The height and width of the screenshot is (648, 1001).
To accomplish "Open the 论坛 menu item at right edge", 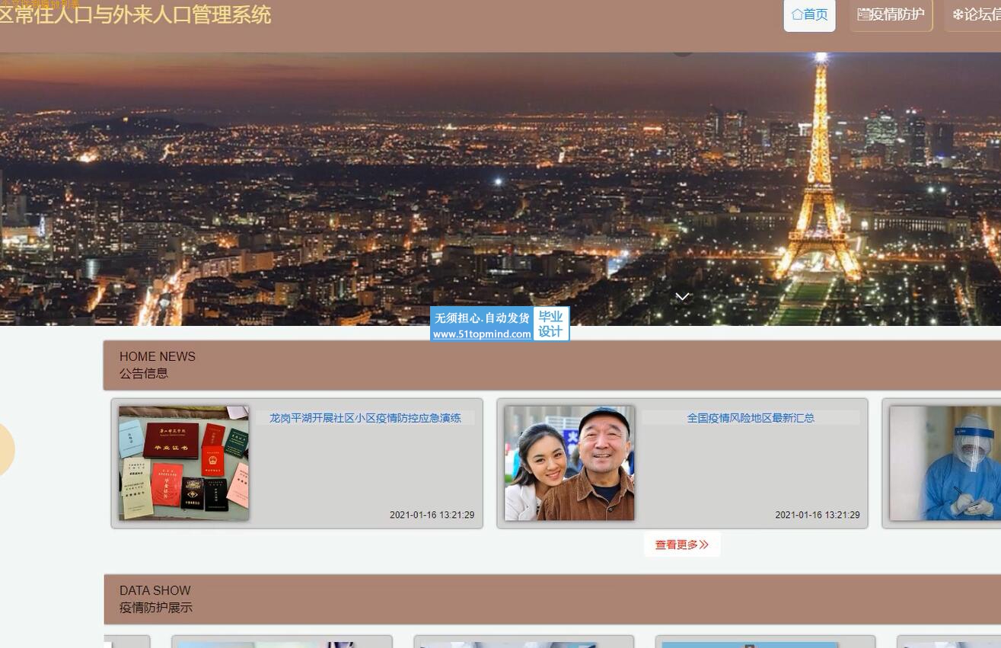I will [974, 14].
